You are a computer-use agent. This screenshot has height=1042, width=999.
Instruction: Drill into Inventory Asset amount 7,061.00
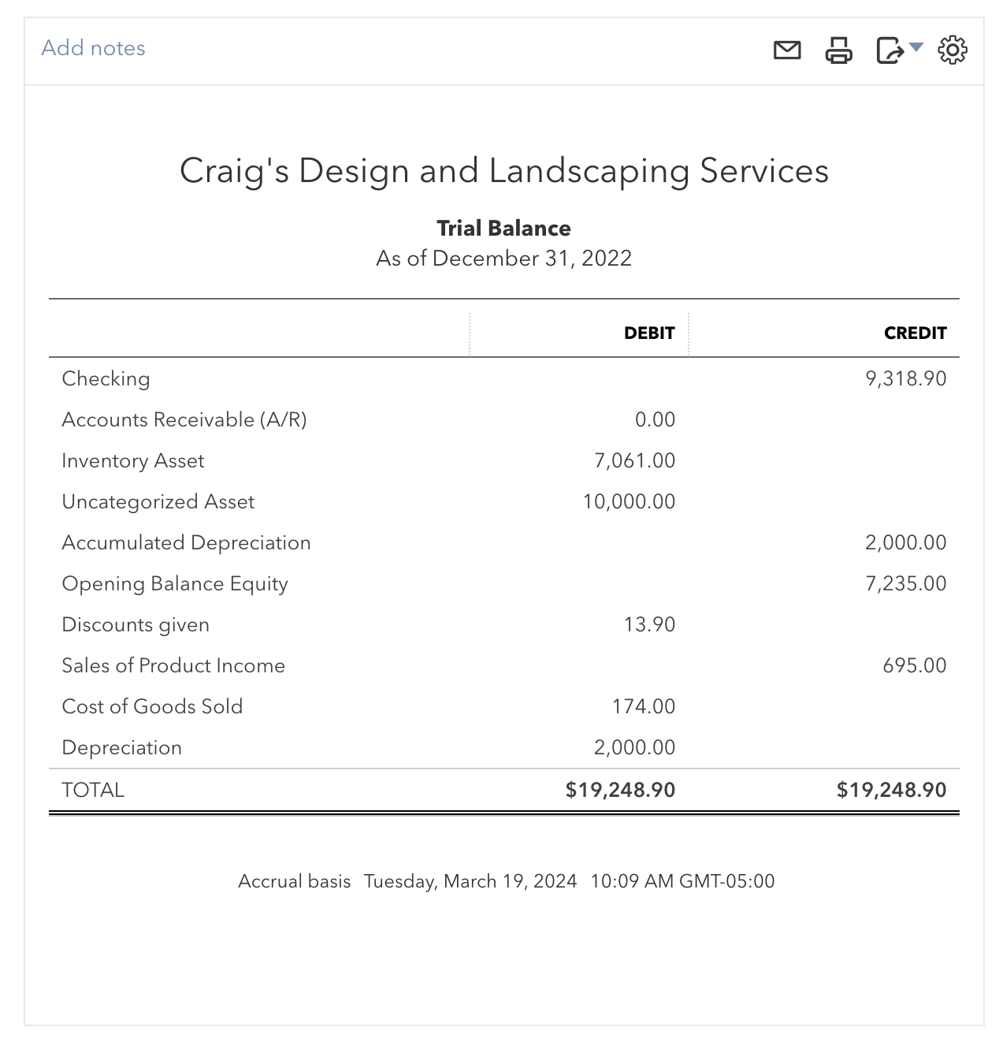coord(634,461)
